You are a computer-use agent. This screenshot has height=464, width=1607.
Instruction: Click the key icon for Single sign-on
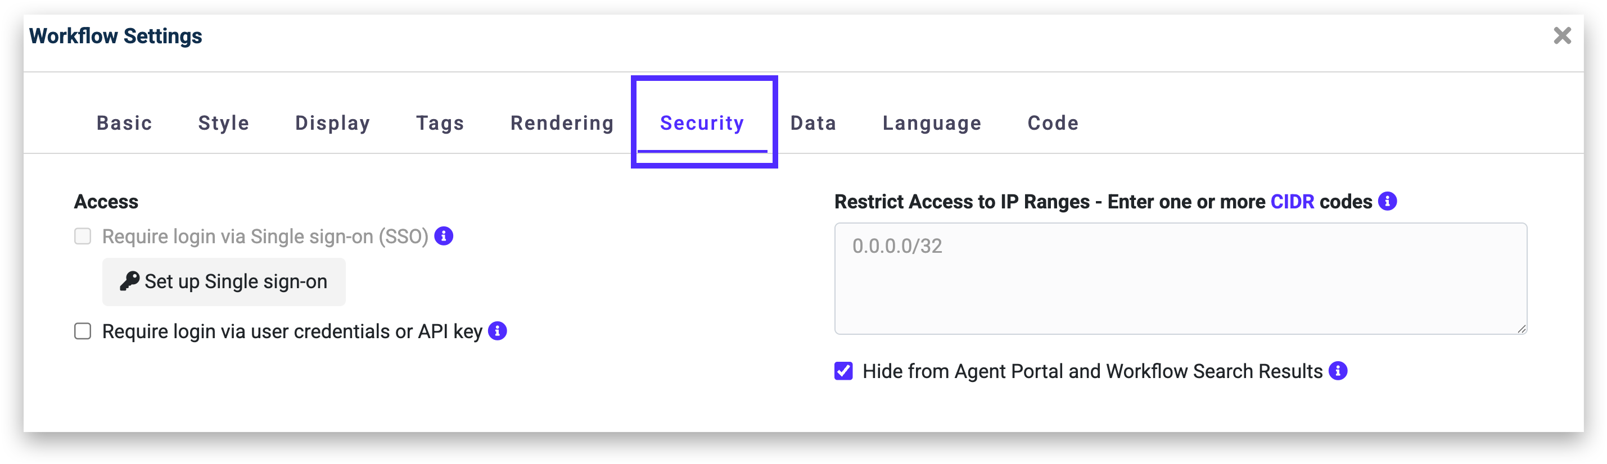tap(129, 281)
